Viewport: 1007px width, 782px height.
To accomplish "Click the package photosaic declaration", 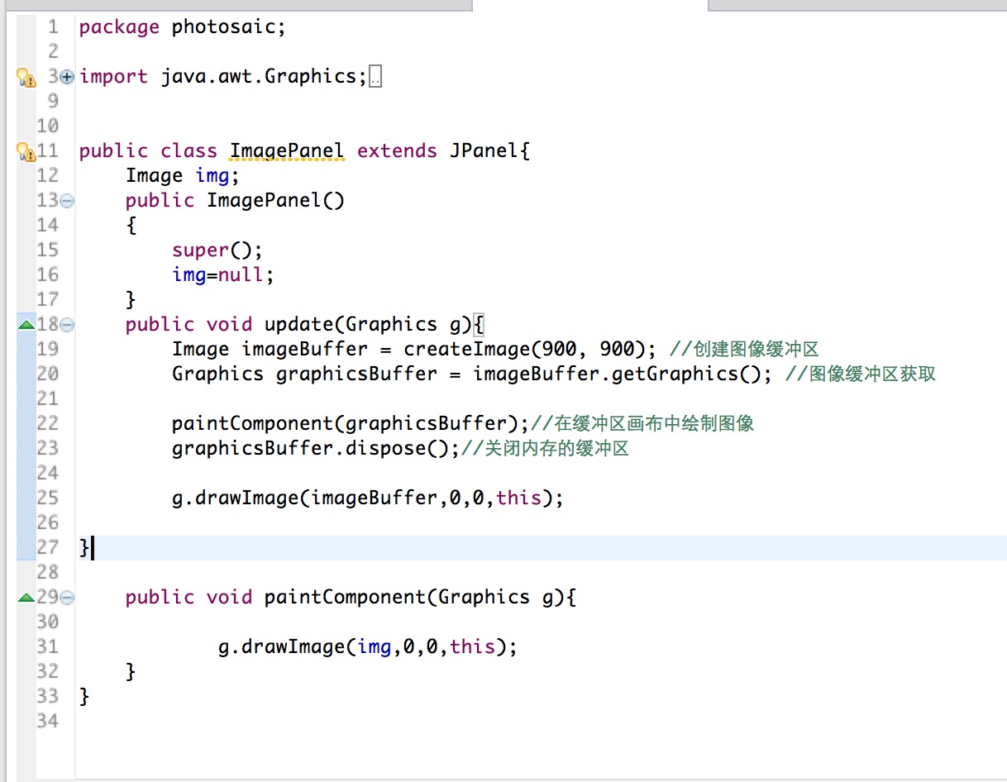I will pos(182,27).
